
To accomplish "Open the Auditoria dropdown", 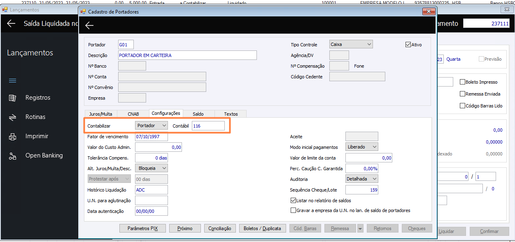I will point(362,179).
